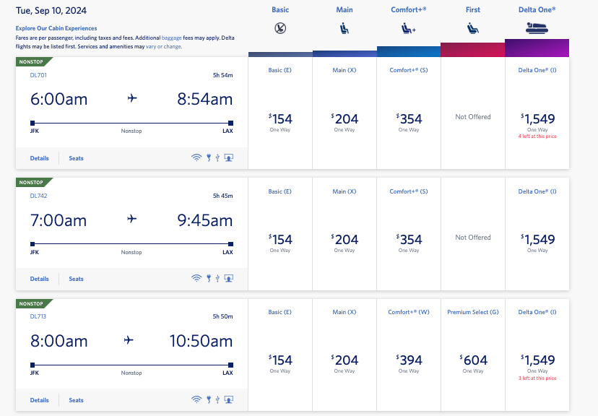598x416 pixels.
Task: Choose the $1,549 Delta One fare on DL742
Action: pyautogui.click(x=537, y=240)
